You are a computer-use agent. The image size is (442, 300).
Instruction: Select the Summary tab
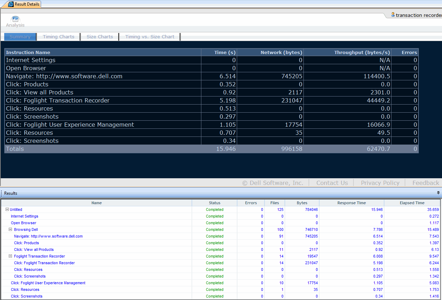click(x=20, y=37)
